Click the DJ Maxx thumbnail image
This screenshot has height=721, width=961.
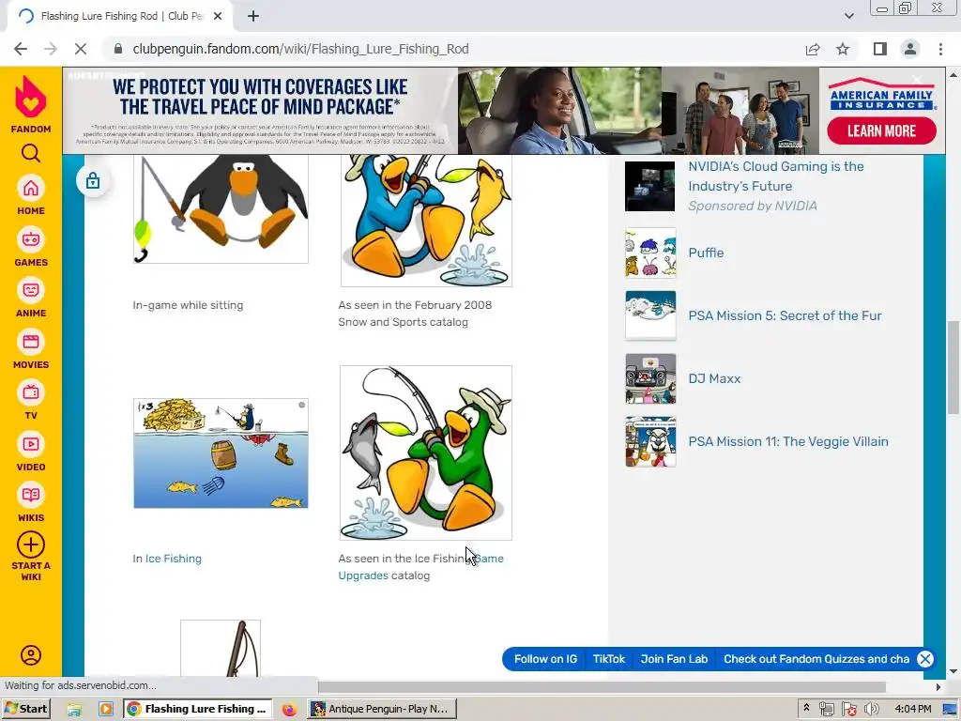click(x=650, y=378)
